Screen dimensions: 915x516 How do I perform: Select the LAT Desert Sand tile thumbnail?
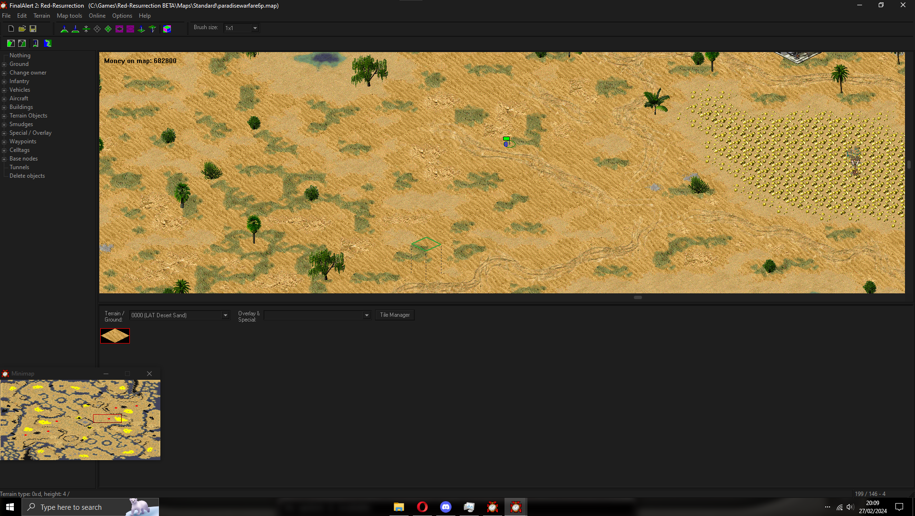coord(115,336)
